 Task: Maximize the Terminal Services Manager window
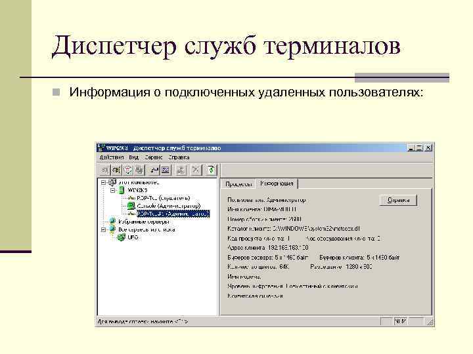click(419, 147)
